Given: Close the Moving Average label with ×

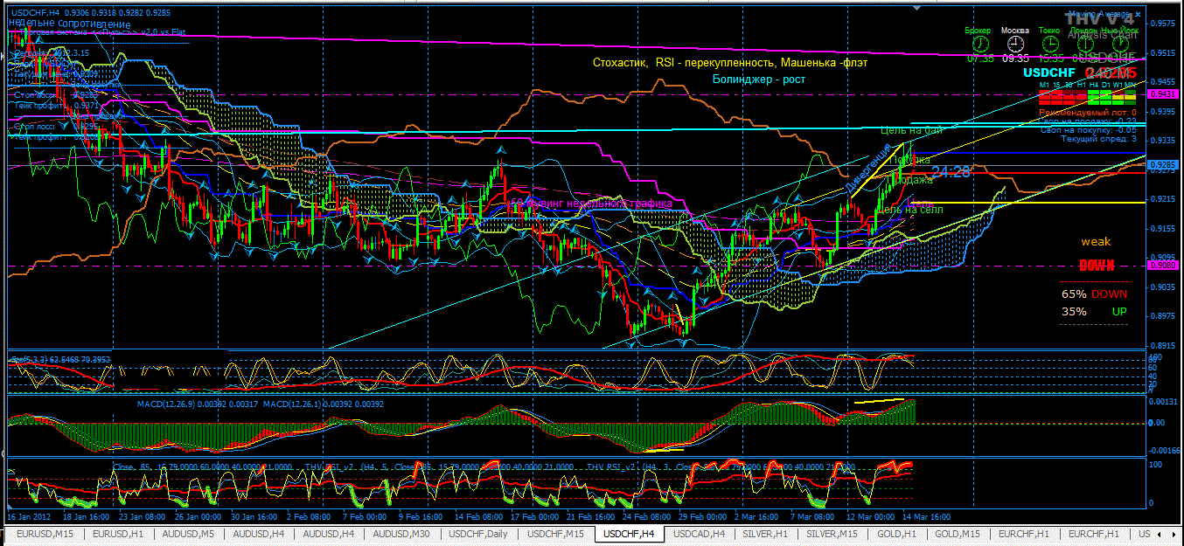Looking at the screenshot, I should 1138,14.
